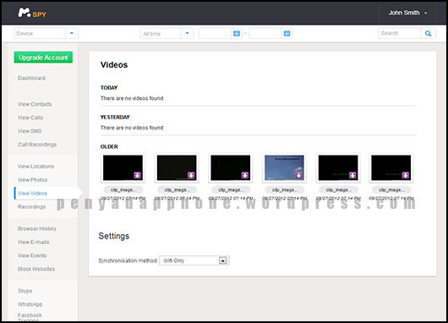Open the All time period dropdown
The height and width of the screenshot is (323, 448).
(187, 34)
